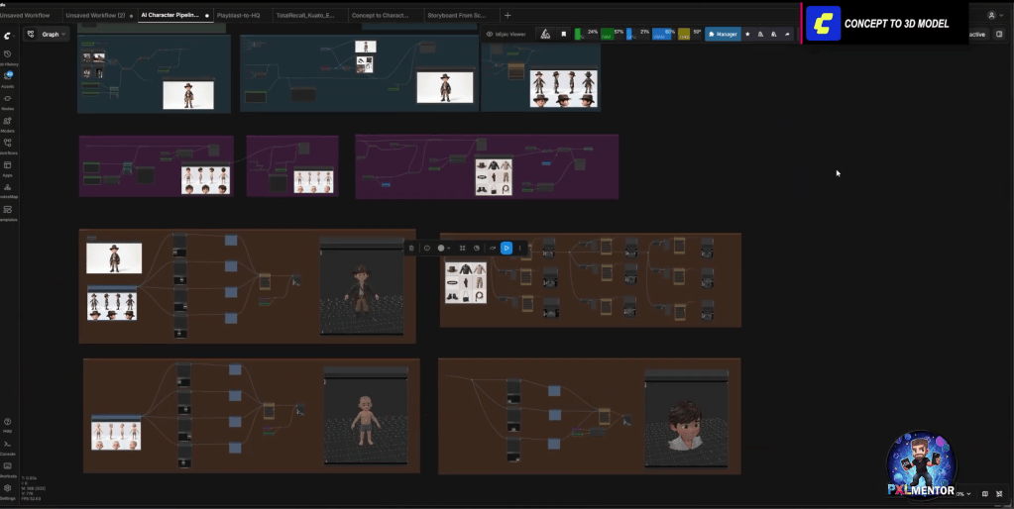
Task: Open the Console panel
Action: coord(8,447)
